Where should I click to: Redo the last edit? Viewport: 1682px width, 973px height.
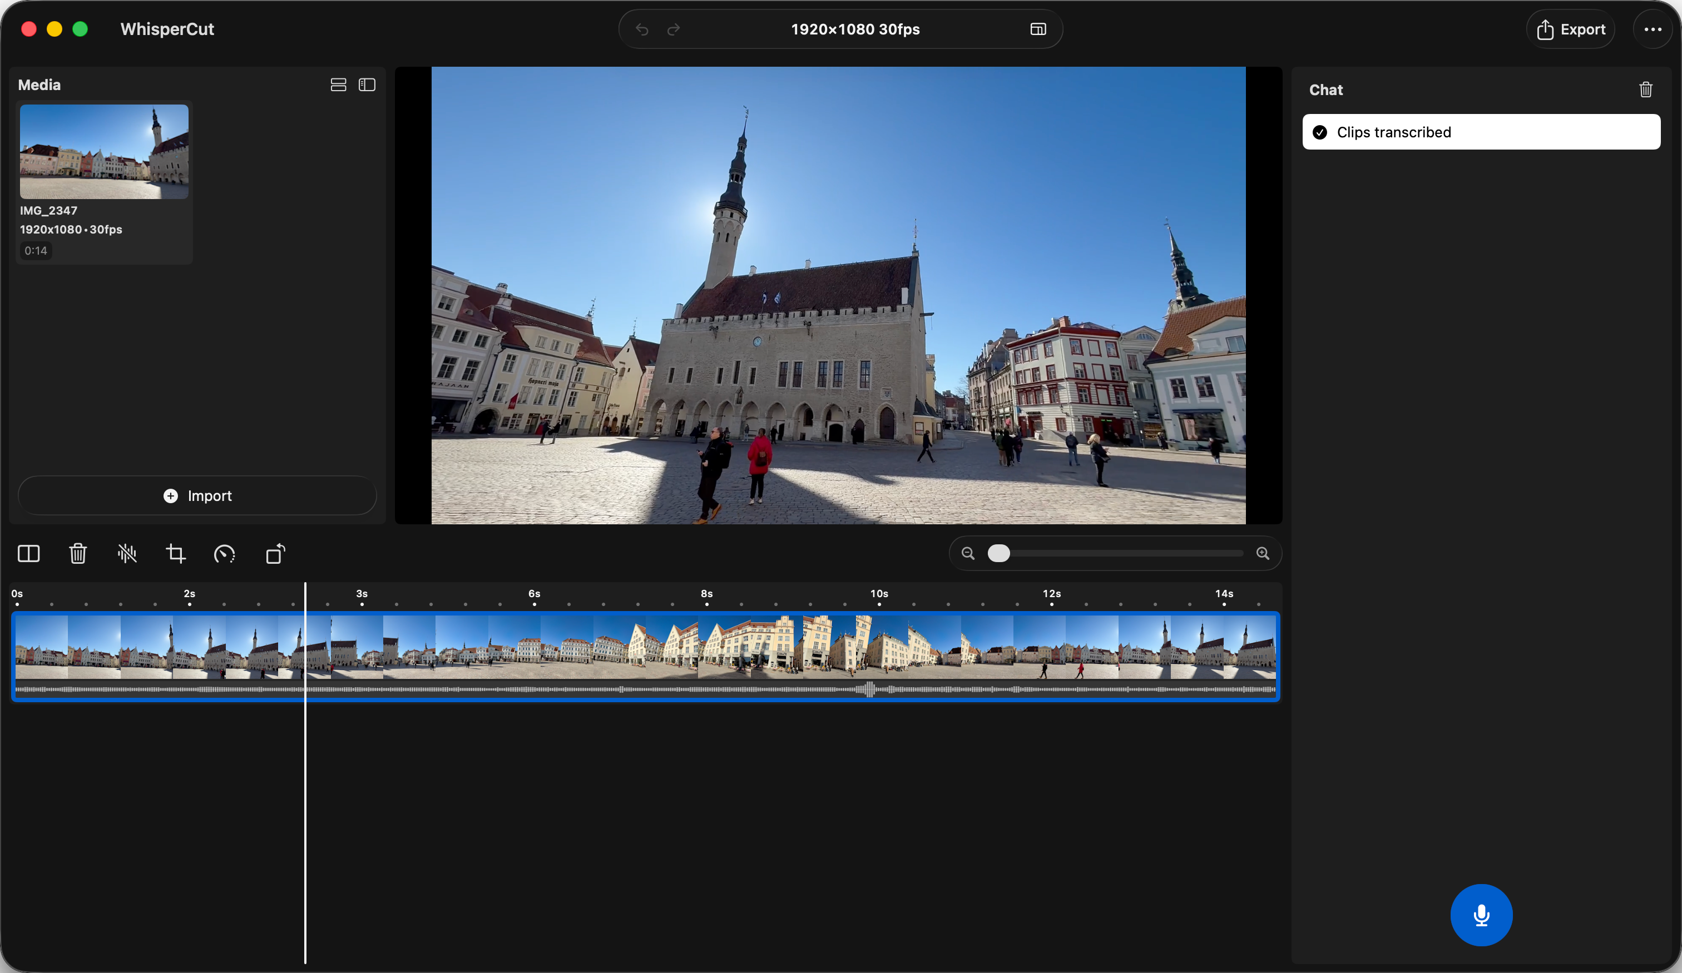[x=673, y=29]
